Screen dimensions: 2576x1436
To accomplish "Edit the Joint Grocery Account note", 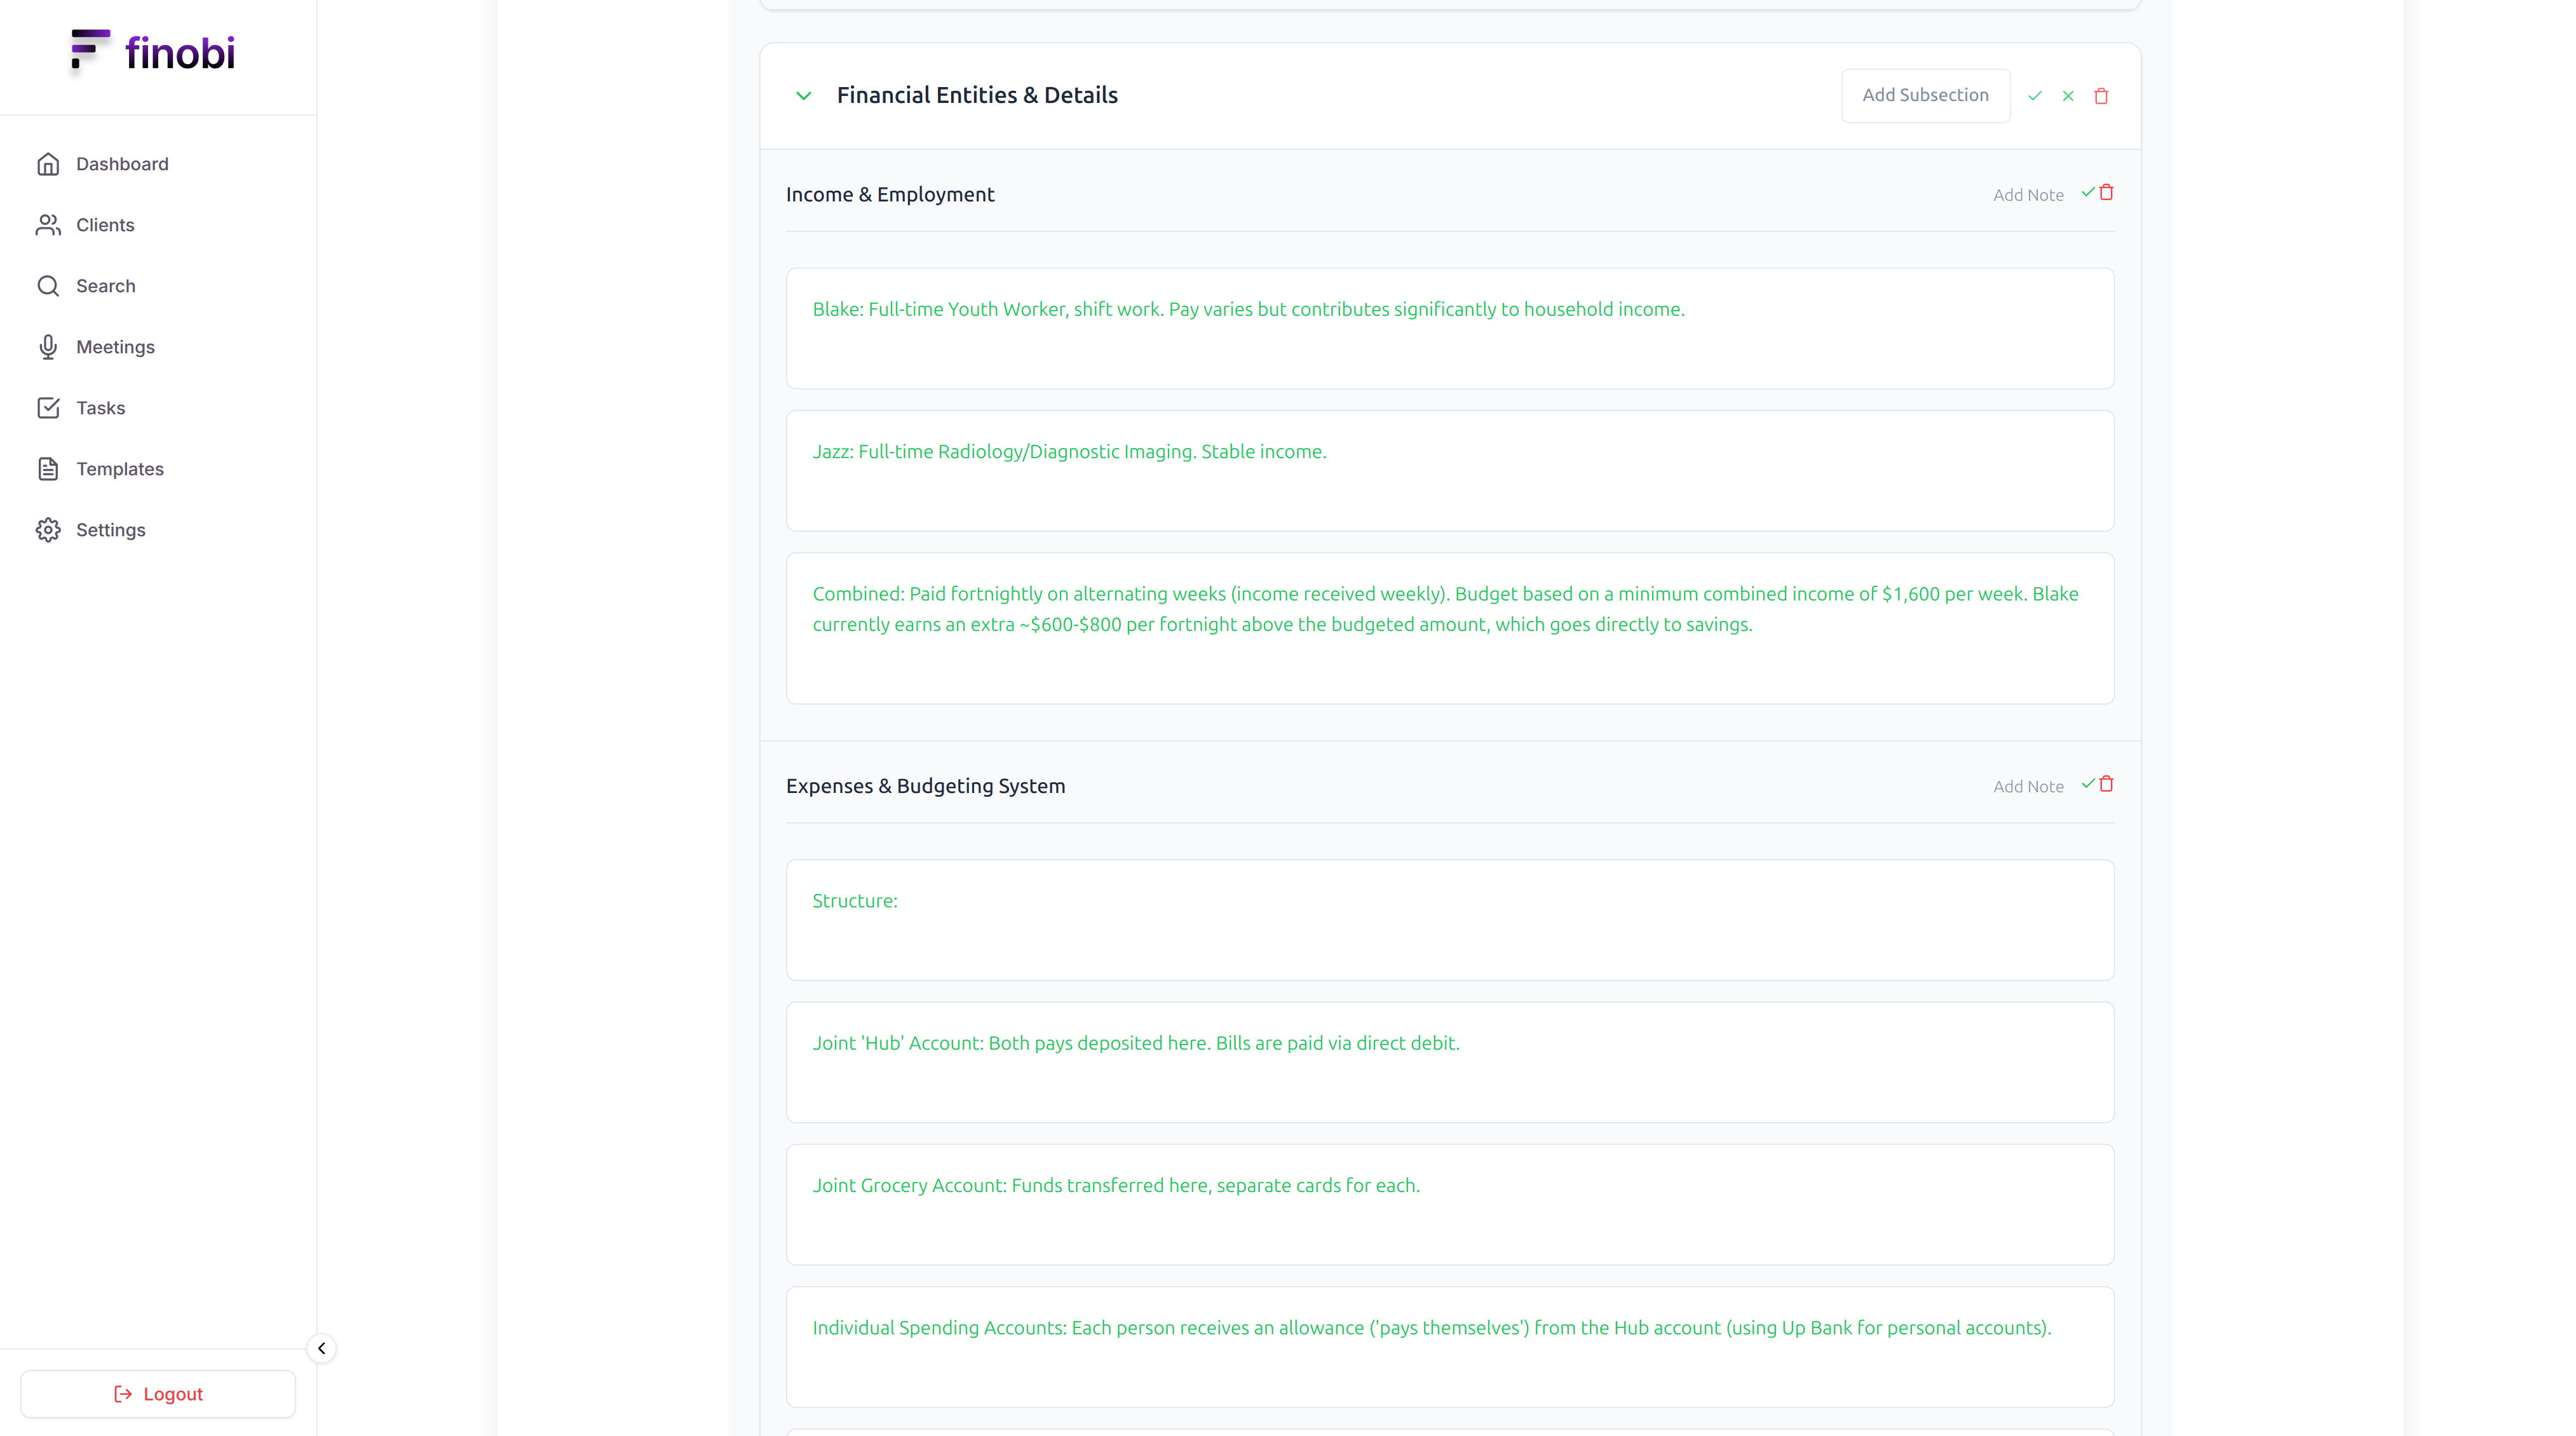I will [1450, 1204].
